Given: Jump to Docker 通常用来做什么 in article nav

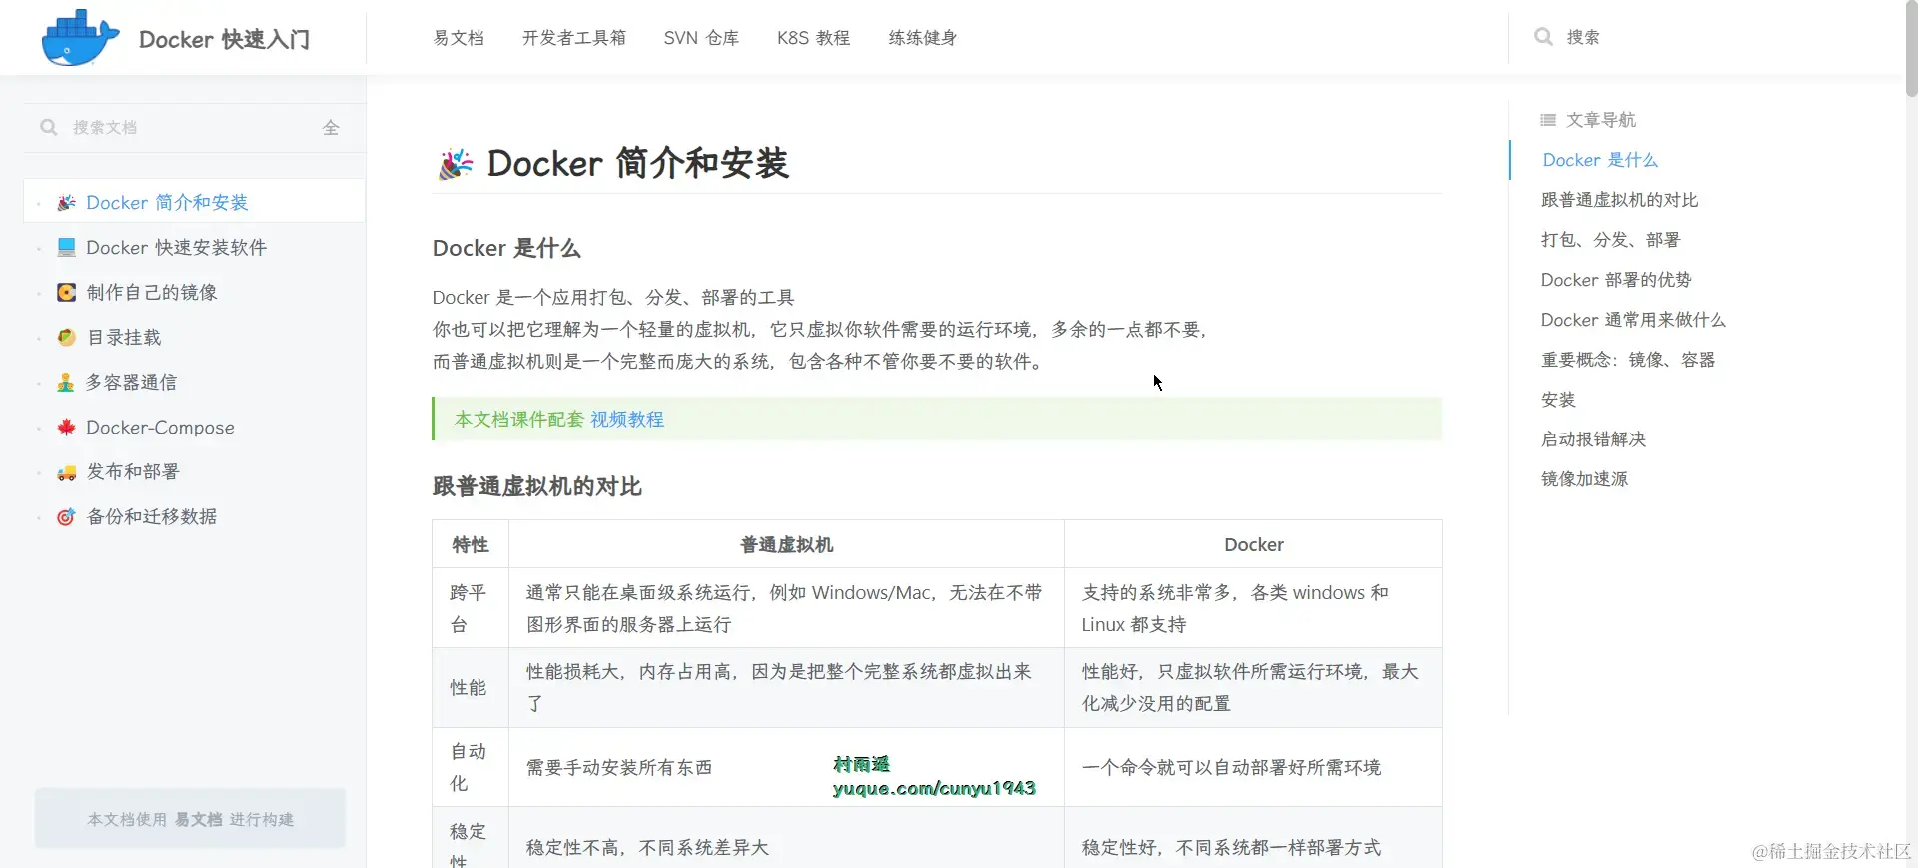Looking at the screenshot, I should (x=1633, y=320).
